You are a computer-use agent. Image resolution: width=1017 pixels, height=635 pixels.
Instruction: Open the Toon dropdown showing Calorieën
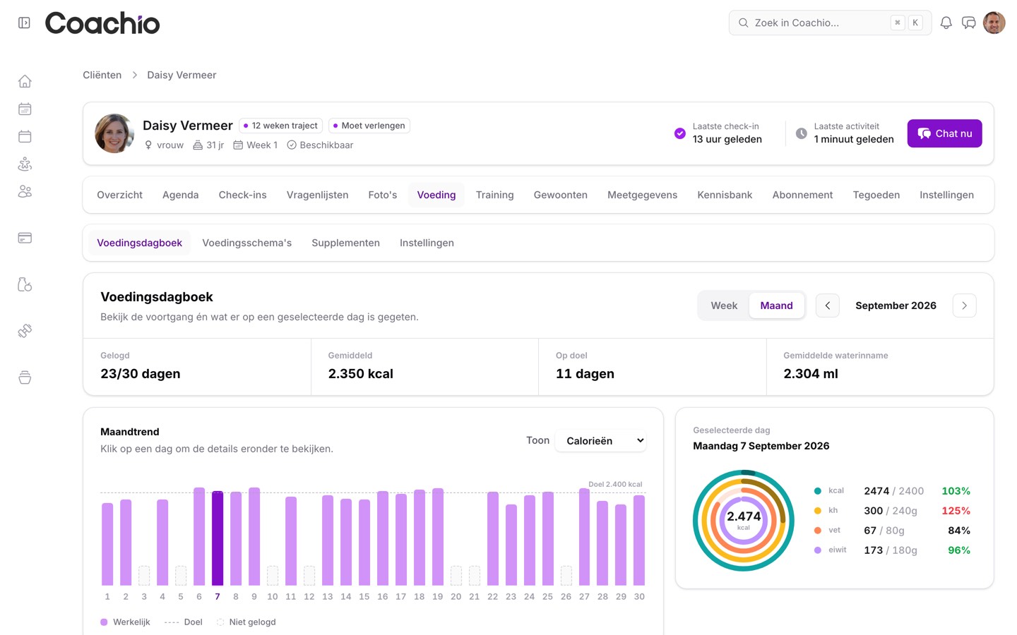601,440
